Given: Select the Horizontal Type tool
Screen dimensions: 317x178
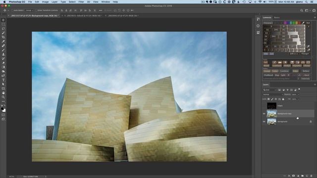Looking at the screenshot, I should pos(3,80).
